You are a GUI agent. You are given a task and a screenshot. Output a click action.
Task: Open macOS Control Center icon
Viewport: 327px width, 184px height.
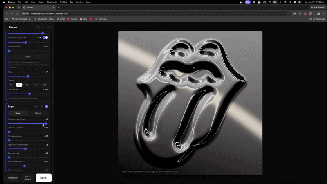[300, 2]
